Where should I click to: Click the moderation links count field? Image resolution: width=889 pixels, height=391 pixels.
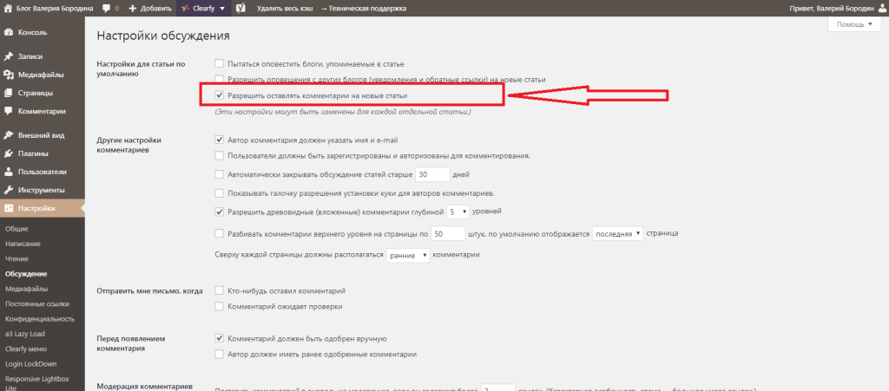click(497, 388)
